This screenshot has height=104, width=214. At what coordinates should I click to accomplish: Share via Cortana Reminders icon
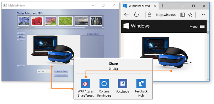[x=104, y=83]
